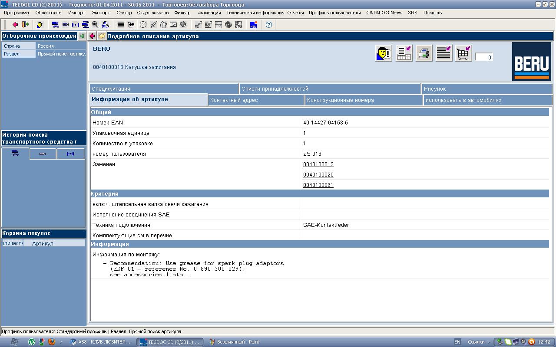Collapse left panel with green arrow button

click(x=82, y=36)
